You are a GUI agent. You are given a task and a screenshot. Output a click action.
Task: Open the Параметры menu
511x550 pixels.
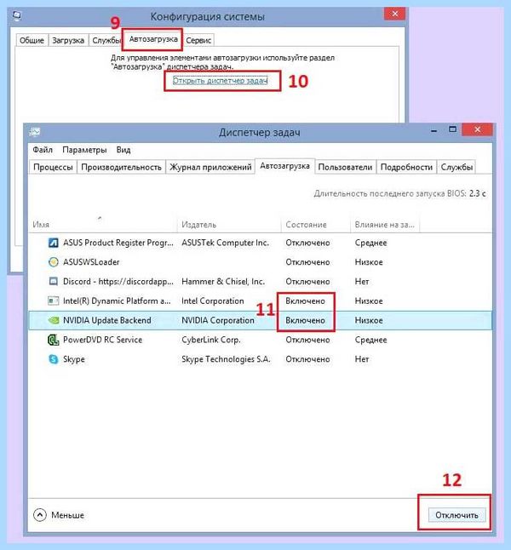point(84,150)
